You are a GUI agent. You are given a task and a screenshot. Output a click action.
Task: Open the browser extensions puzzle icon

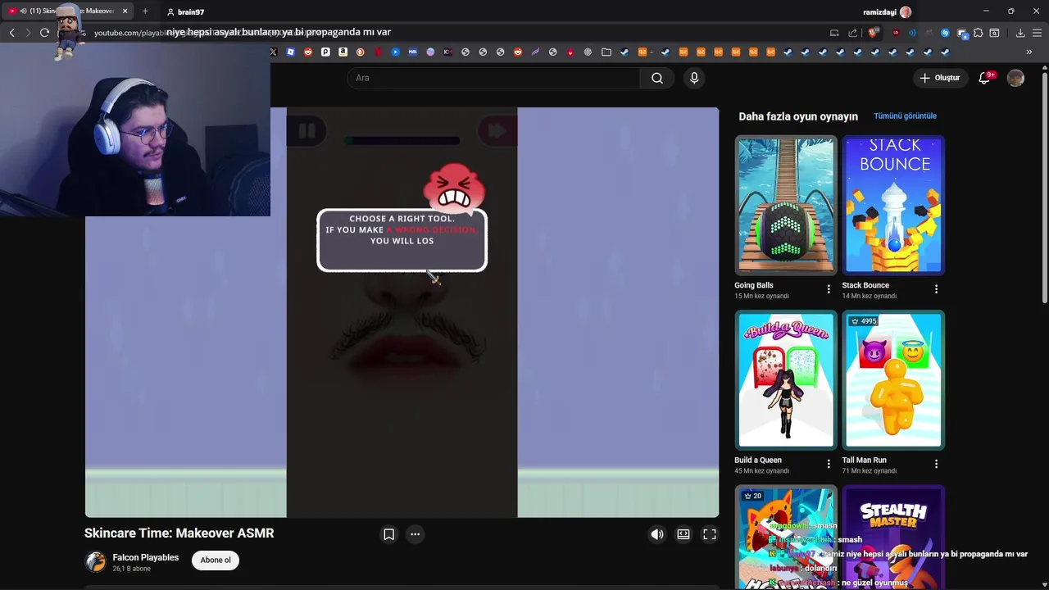tap(978, 33)
